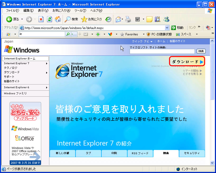Select the 新しい外観 tab
Screen dimensions: 216x173
[62, 153]
